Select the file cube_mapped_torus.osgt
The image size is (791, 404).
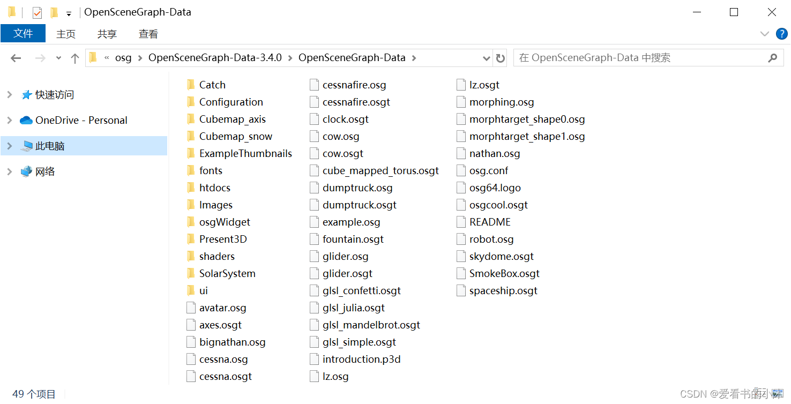pos(380,170)
